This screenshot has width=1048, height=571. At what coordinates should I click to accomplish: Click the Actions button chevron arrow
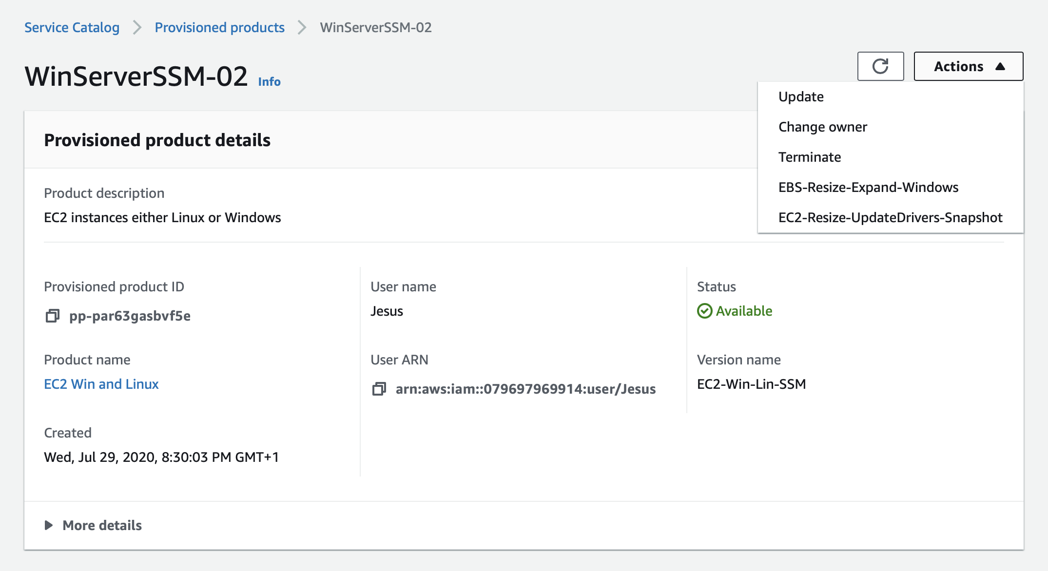(x=1000, y=66)
